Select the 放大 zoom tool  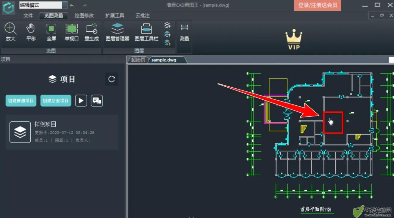tap(10, 32)
